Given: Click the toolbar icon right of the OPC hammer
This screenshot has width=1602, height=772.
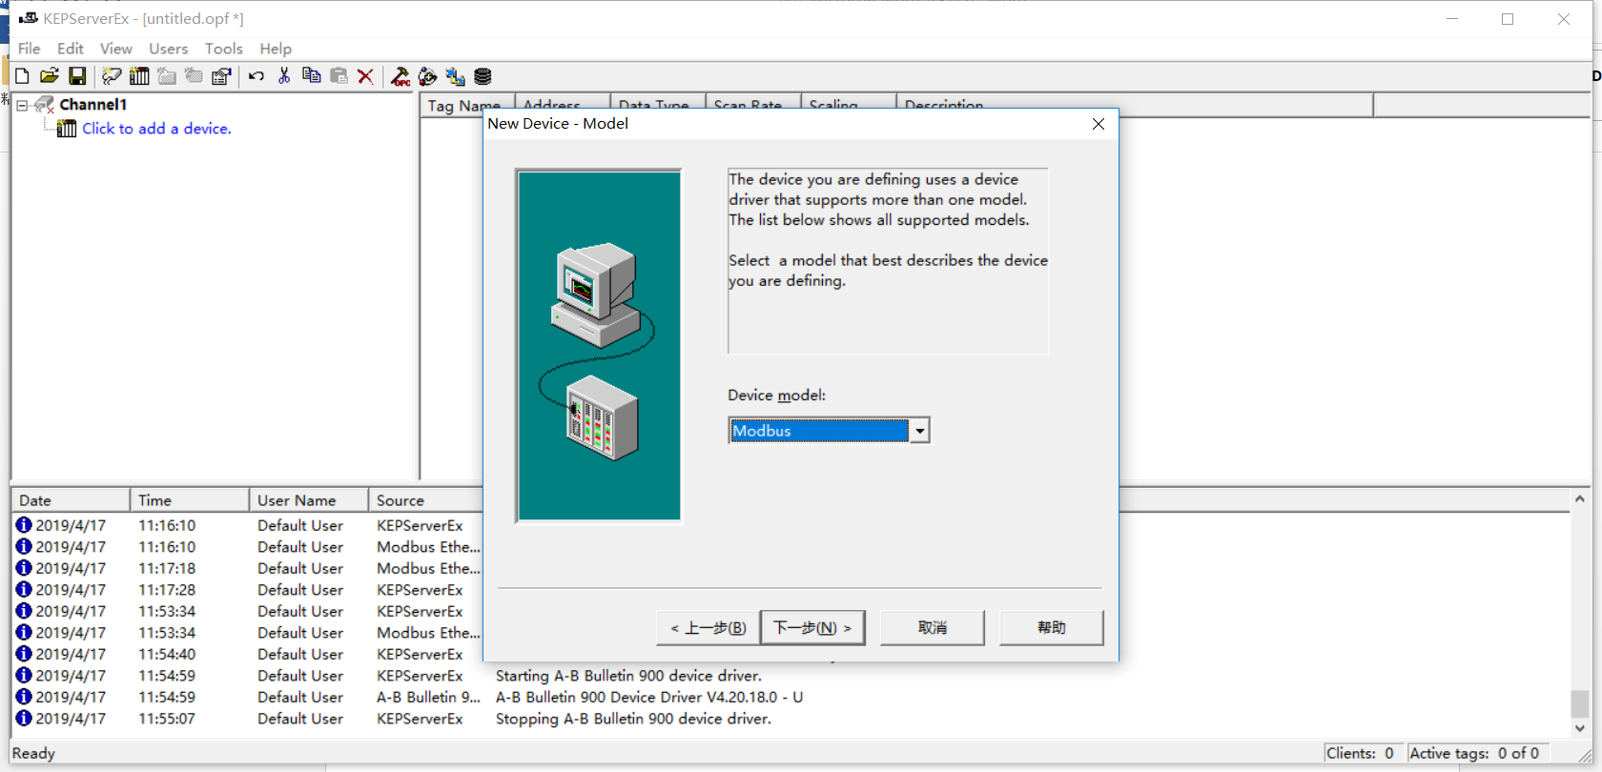Looking at the screenshot, I should point(428,76).
